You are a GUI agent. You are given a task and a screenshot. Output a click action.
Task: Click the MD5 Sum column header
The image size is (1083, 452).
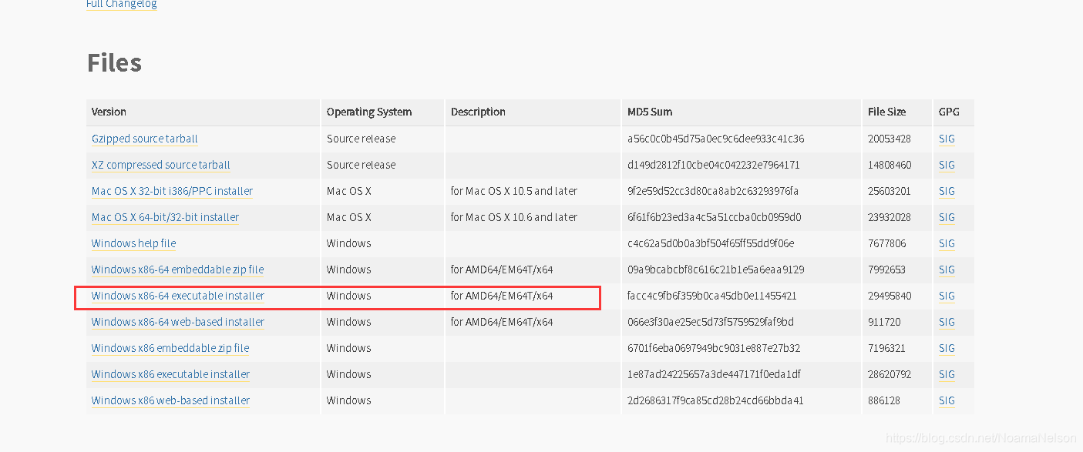click(650, 112)
